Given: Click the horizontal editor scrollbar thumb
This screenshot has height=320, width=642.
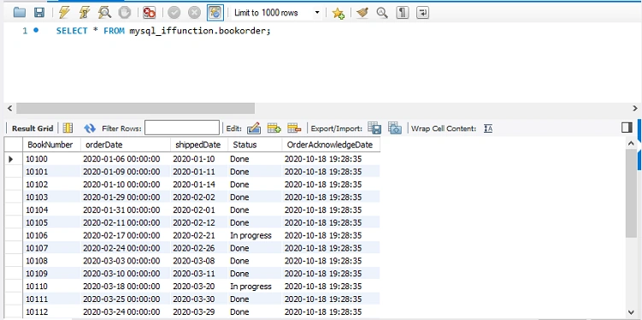Looking at the screenshot, I should (136, 108).
